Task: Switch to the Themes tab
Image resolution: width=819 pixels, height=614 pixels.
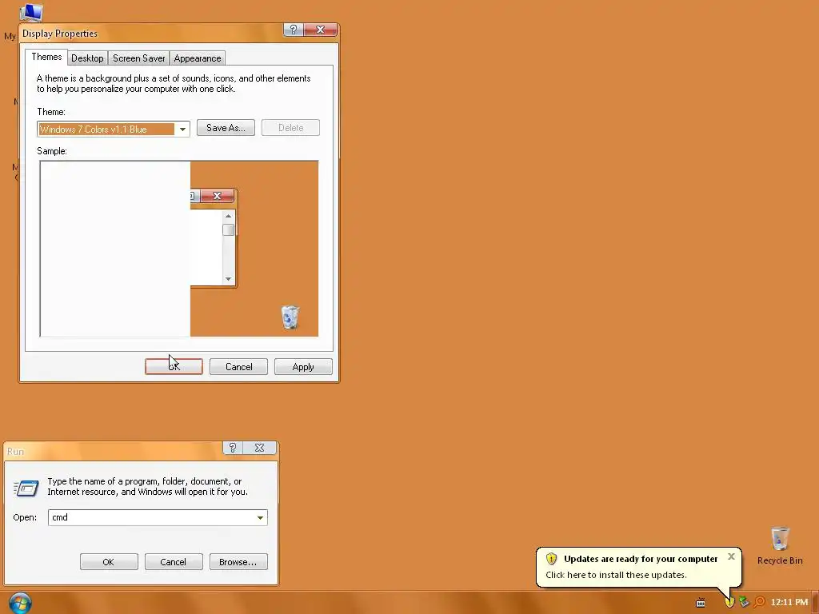Action: 46,57
